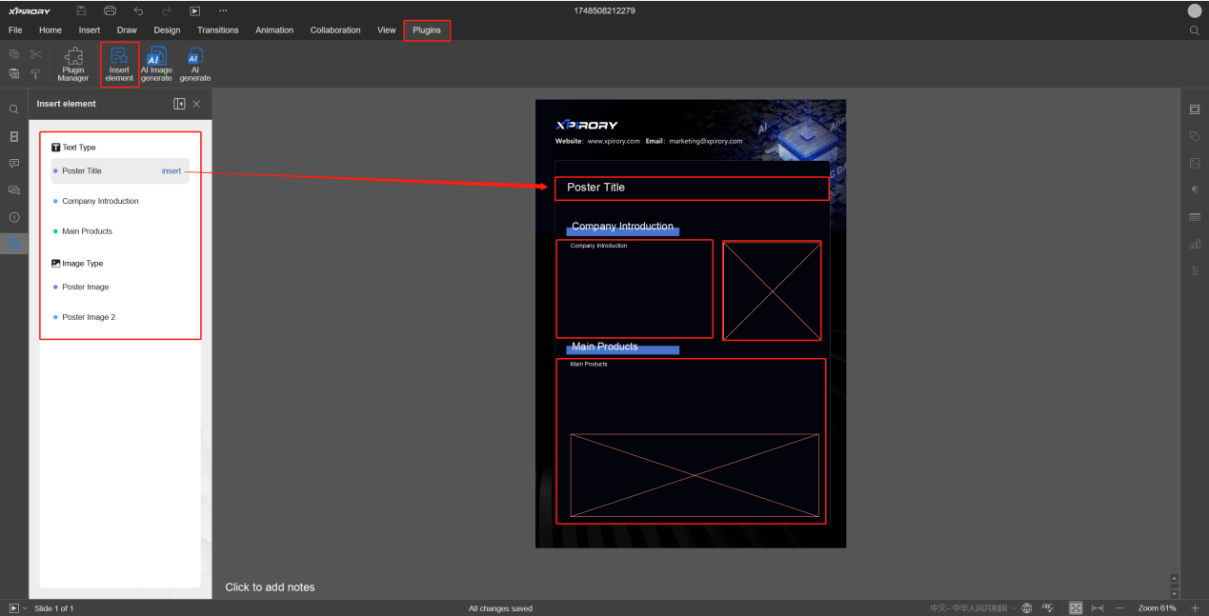Switch to the Transitions tab
Image resolution: width=1209 pixels, height=616 pixels.
218,30
